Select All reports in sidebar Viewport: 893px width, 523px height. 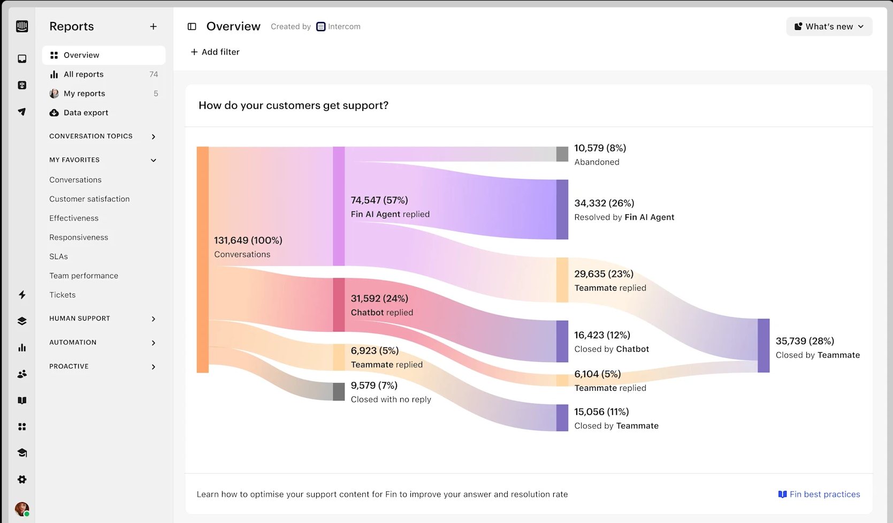tap(83, 74)
